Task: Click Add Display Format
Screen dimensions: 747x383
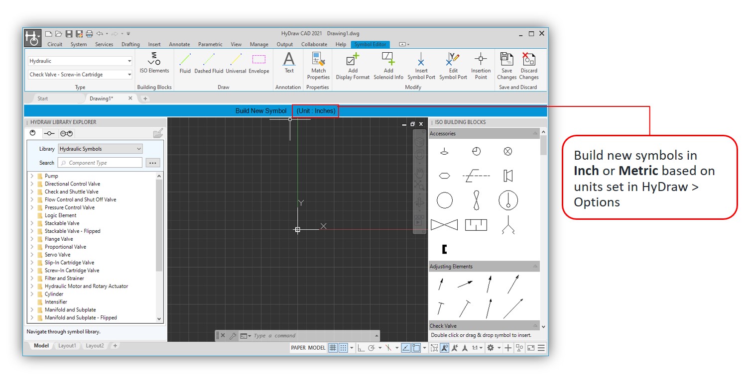Action: 353,66
